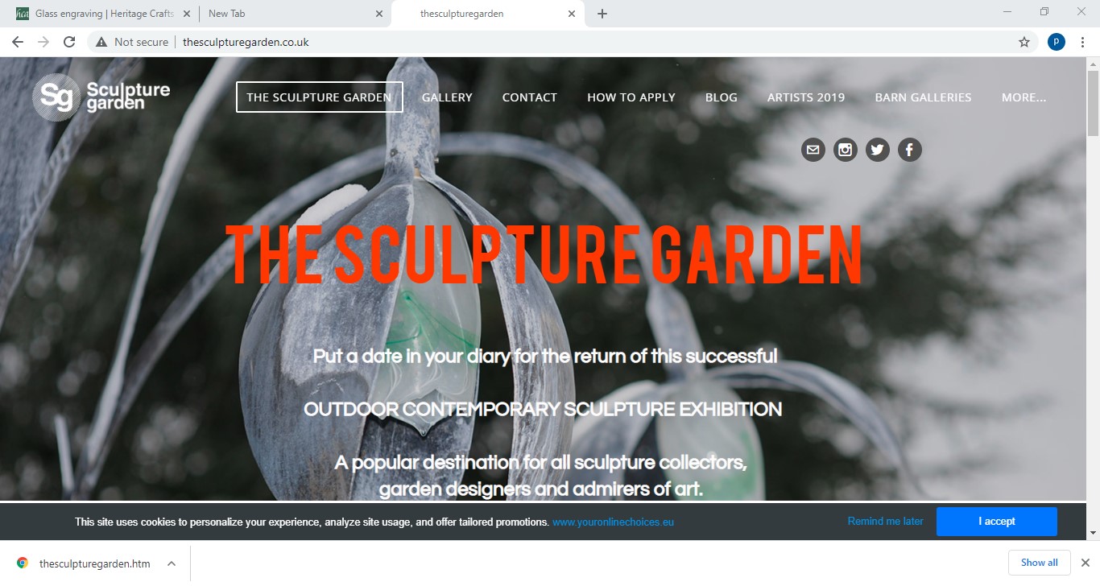
Task: Open the Chrome three-dot menu
Action: [1082, 42]
